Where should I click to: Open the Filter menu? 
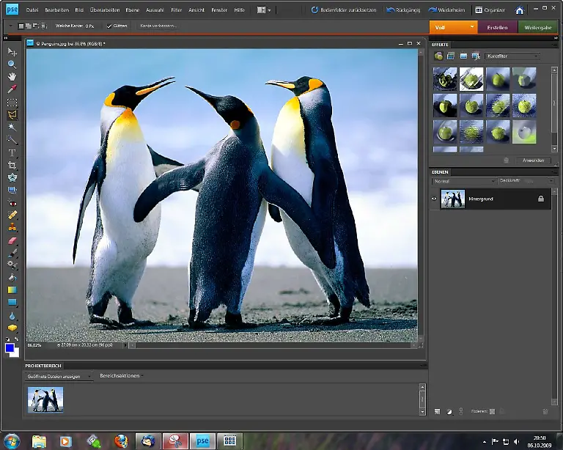pos(177,10)
